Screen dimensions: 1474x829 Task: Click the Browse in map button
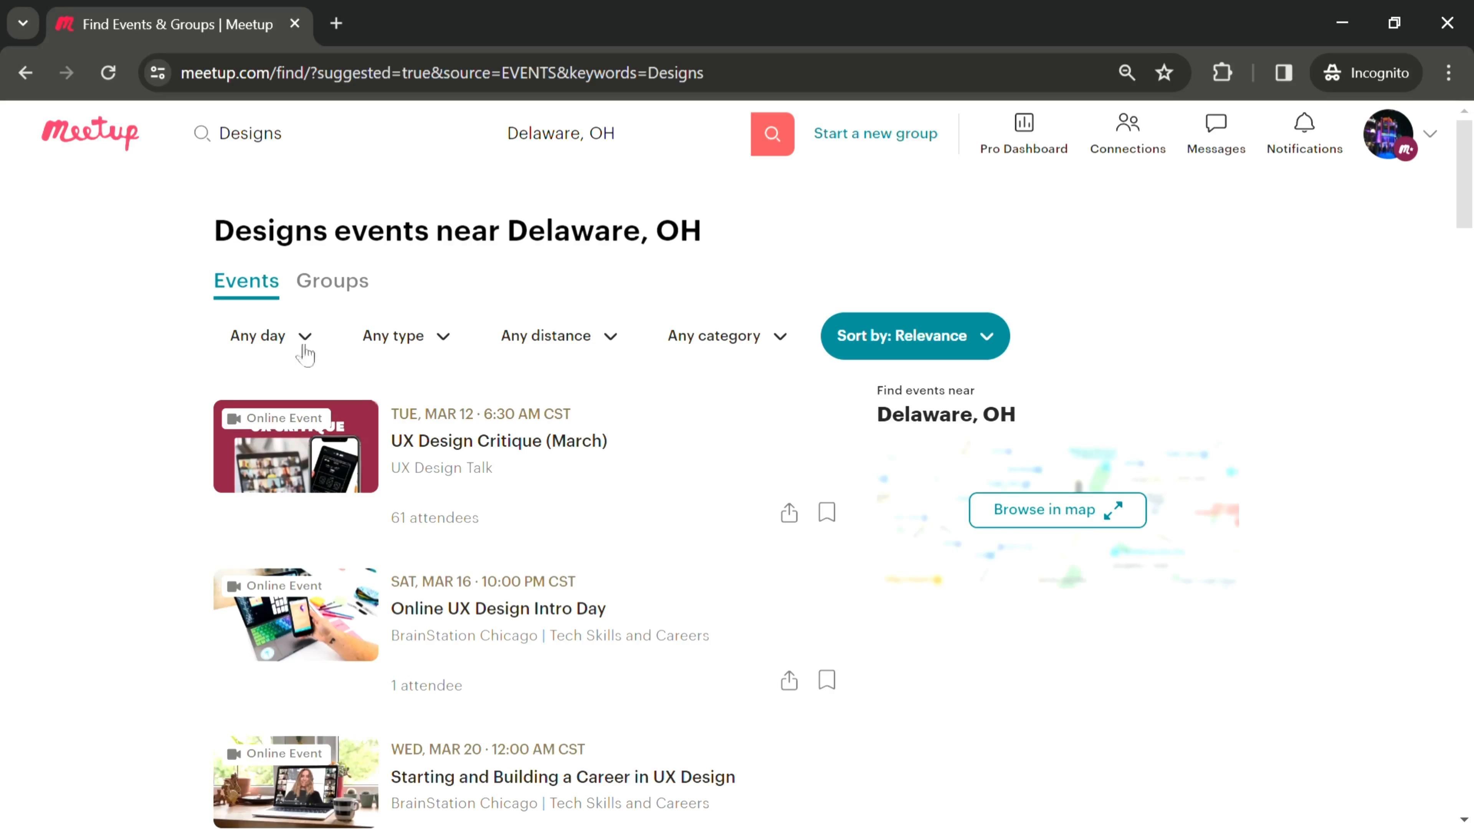[x=1057, y=510]
